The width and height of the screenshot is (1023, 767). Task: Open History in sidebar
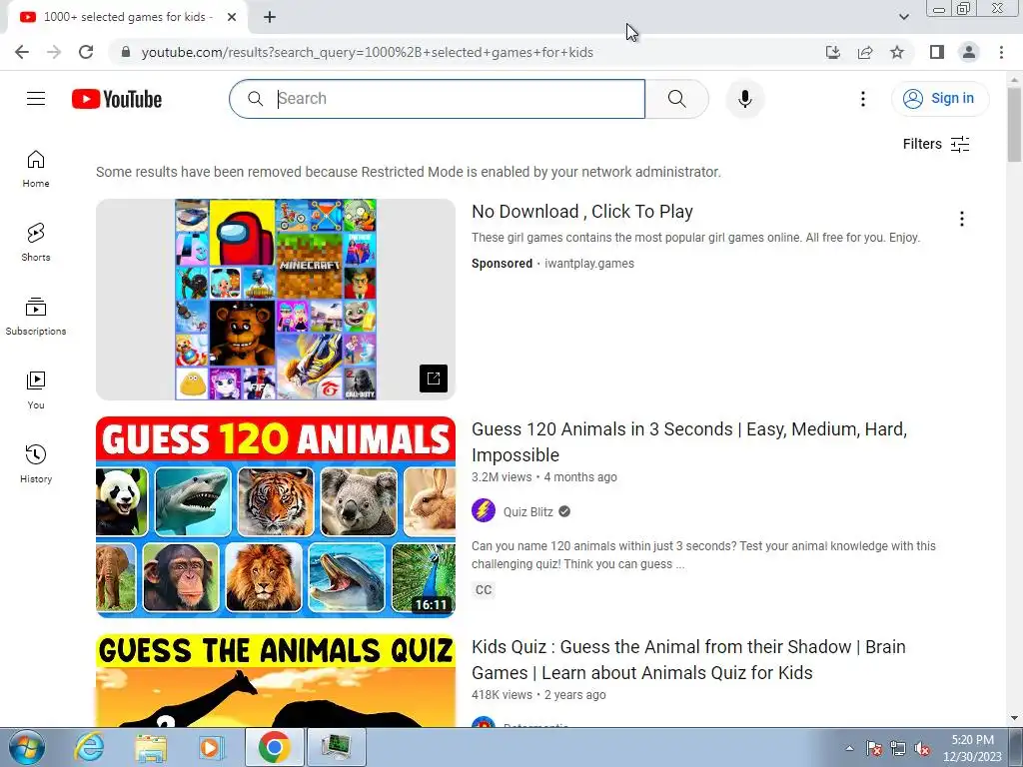pyautogui.click(x=36, y=464)
